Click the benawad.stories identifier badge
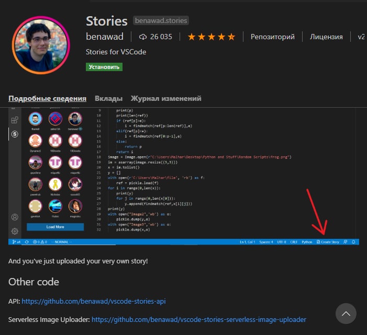Screen dimensions: 367x335 (x=161, y=20)
